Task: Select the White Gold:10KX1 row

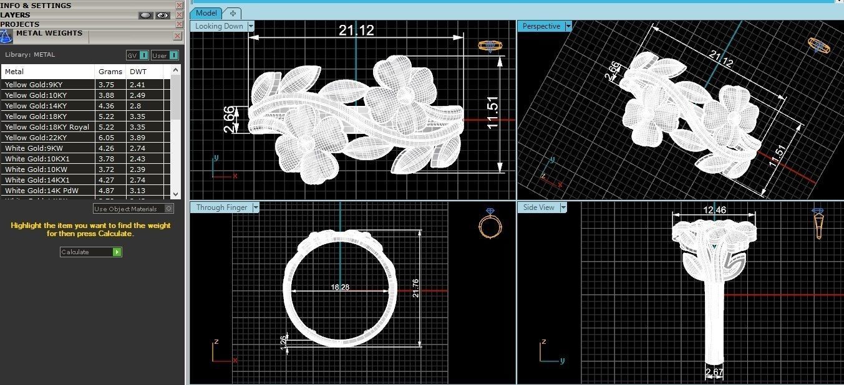Action: tap(85, 159)
